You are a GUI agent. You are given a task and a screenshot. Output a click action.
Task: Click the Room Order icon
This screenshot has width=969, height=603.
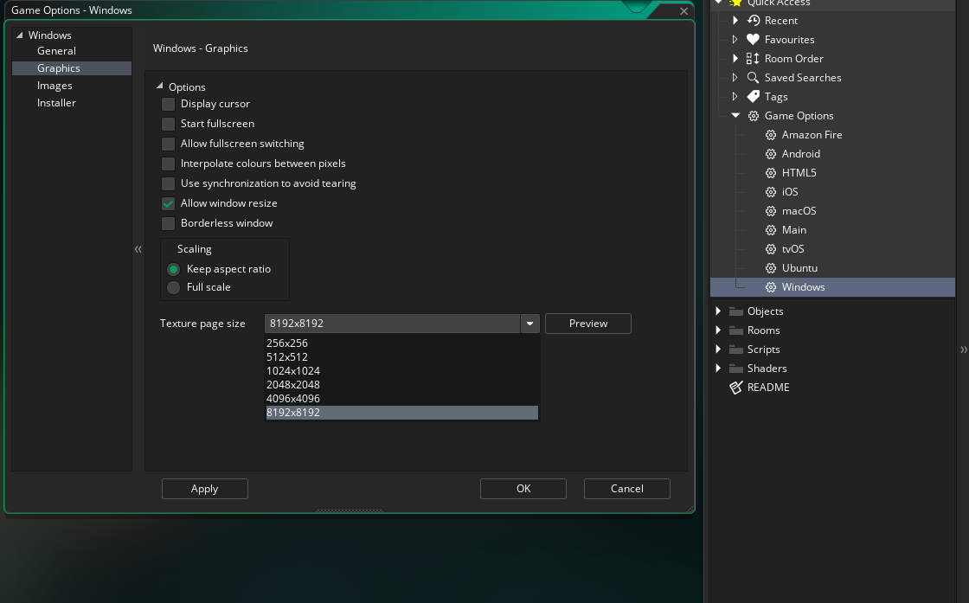753,59
